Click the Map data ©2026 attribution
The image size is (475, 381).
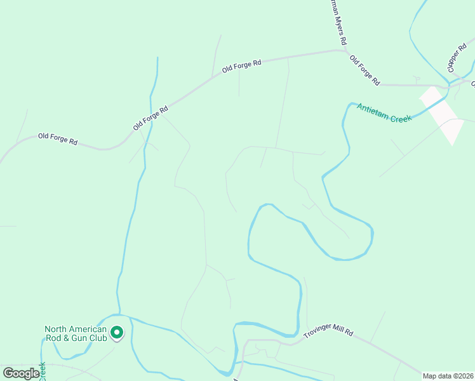click(x=448, y=376)
